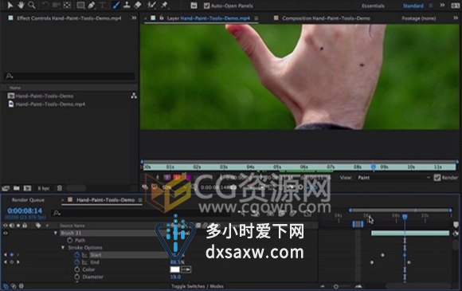462x291 pixels.
Task: Toggle the Start property stopwatch
Action: coord(77,254)
